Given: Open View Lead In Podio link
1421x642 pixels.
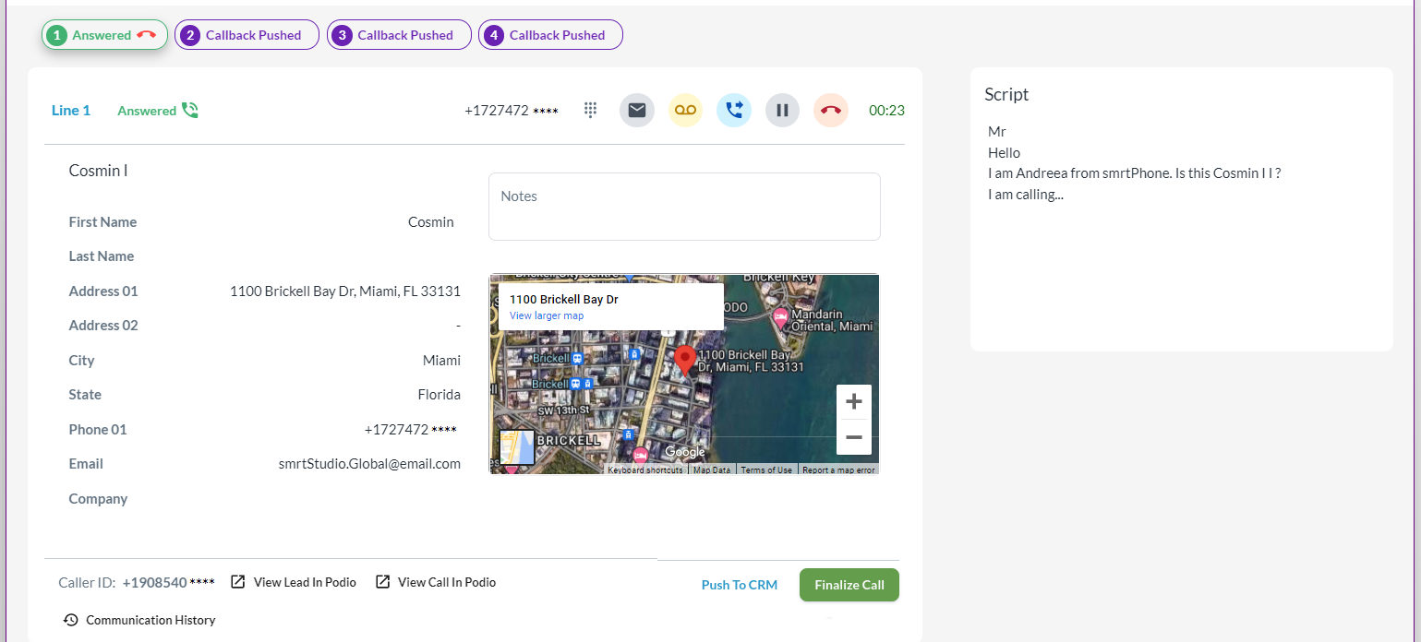Looking at the screenshot, I should 294,582.
